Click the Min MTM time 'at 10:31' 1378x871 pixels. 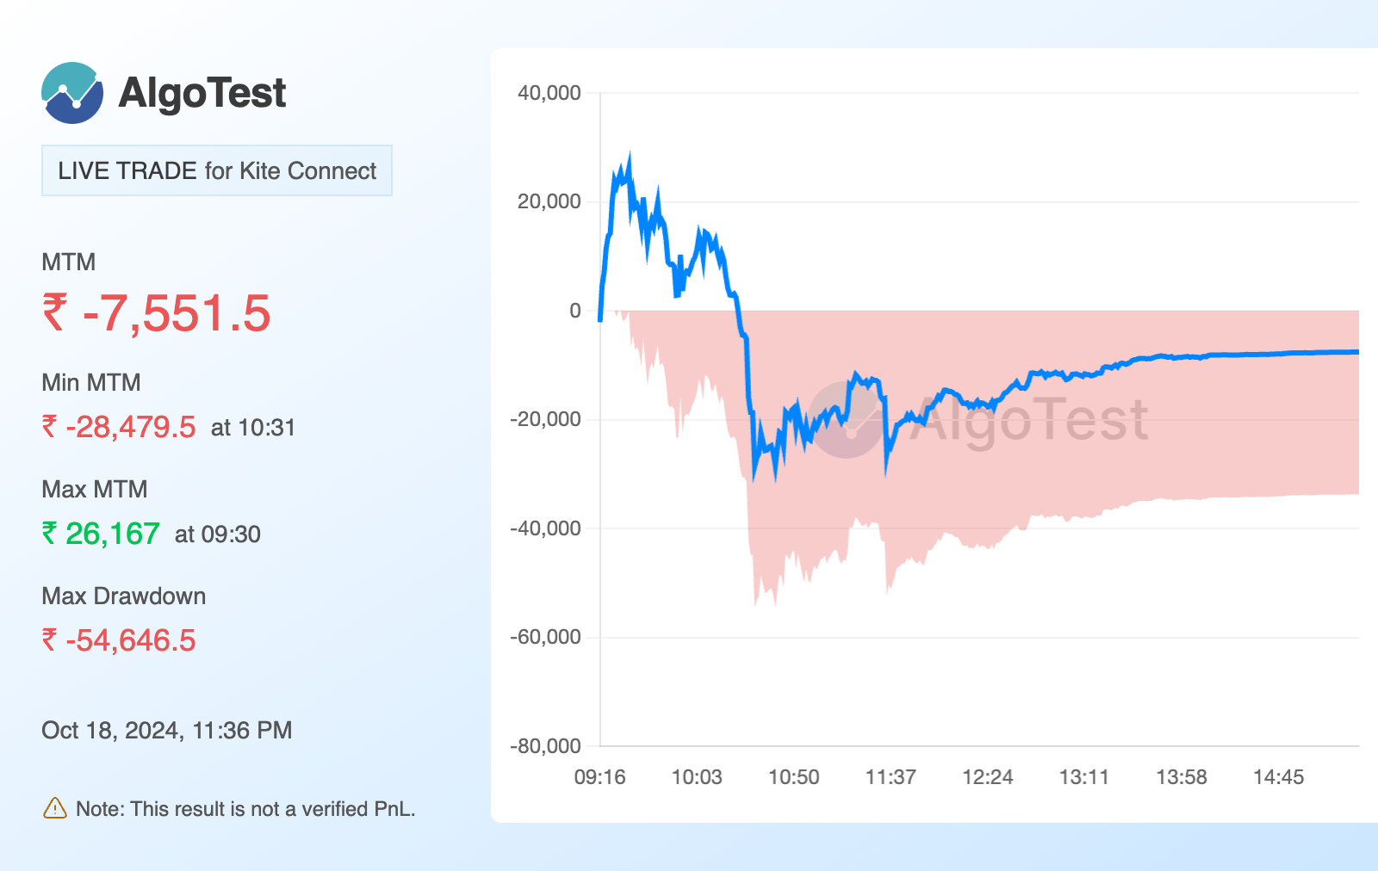click(x=253, y=428)
